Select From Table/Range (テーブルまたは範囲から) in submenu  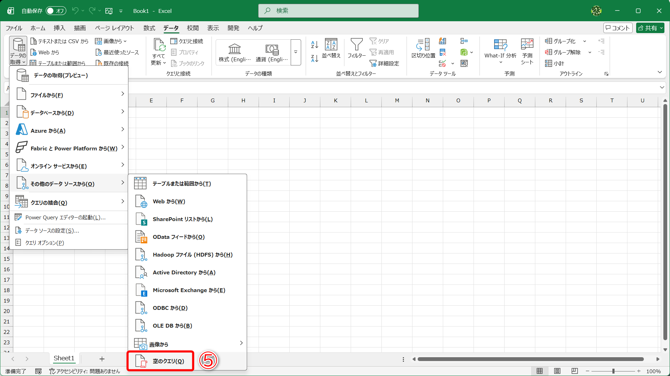coord(187,183)
